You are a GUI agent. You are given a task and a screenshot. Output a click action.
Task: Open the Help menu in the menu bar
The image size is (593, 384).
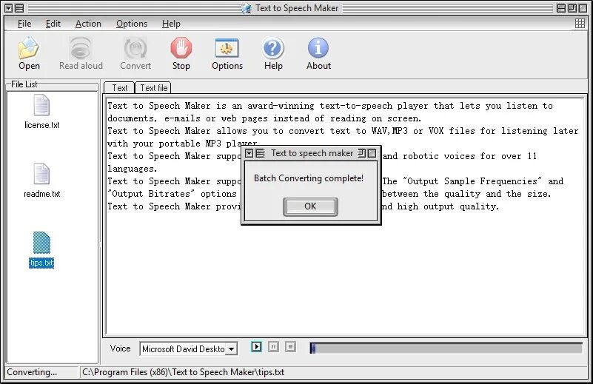click(171, 24)
